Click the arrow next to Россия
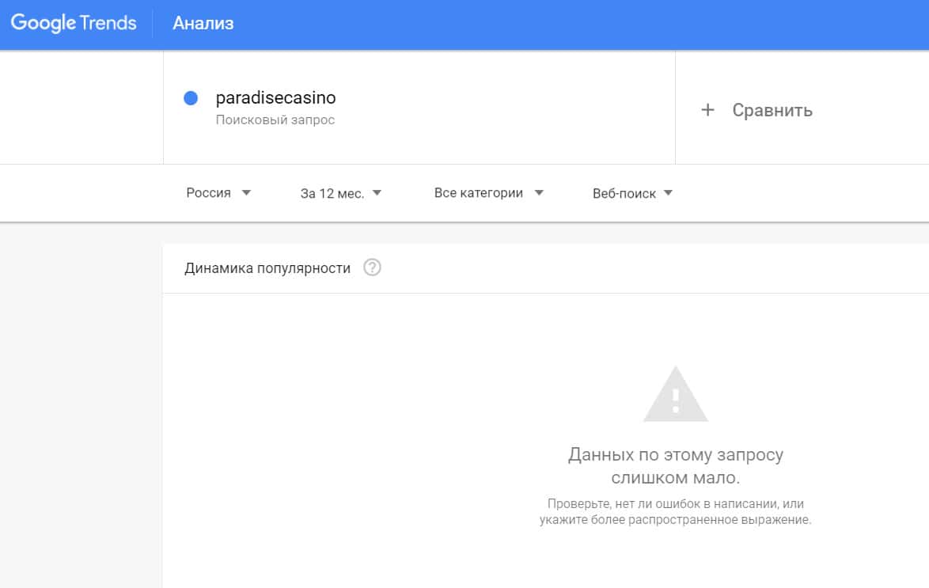Image resolution: width=929 pixels, height=588 pixels. click(x=246, y=192)
